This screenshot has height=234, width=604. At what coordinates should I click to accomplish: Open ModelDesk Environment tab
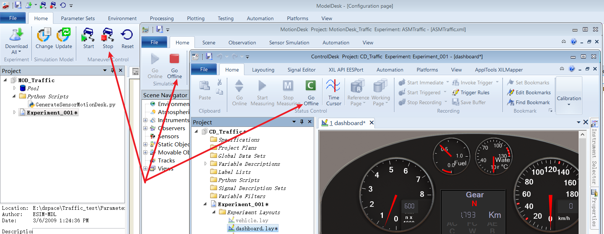click(x=122, y=18)
